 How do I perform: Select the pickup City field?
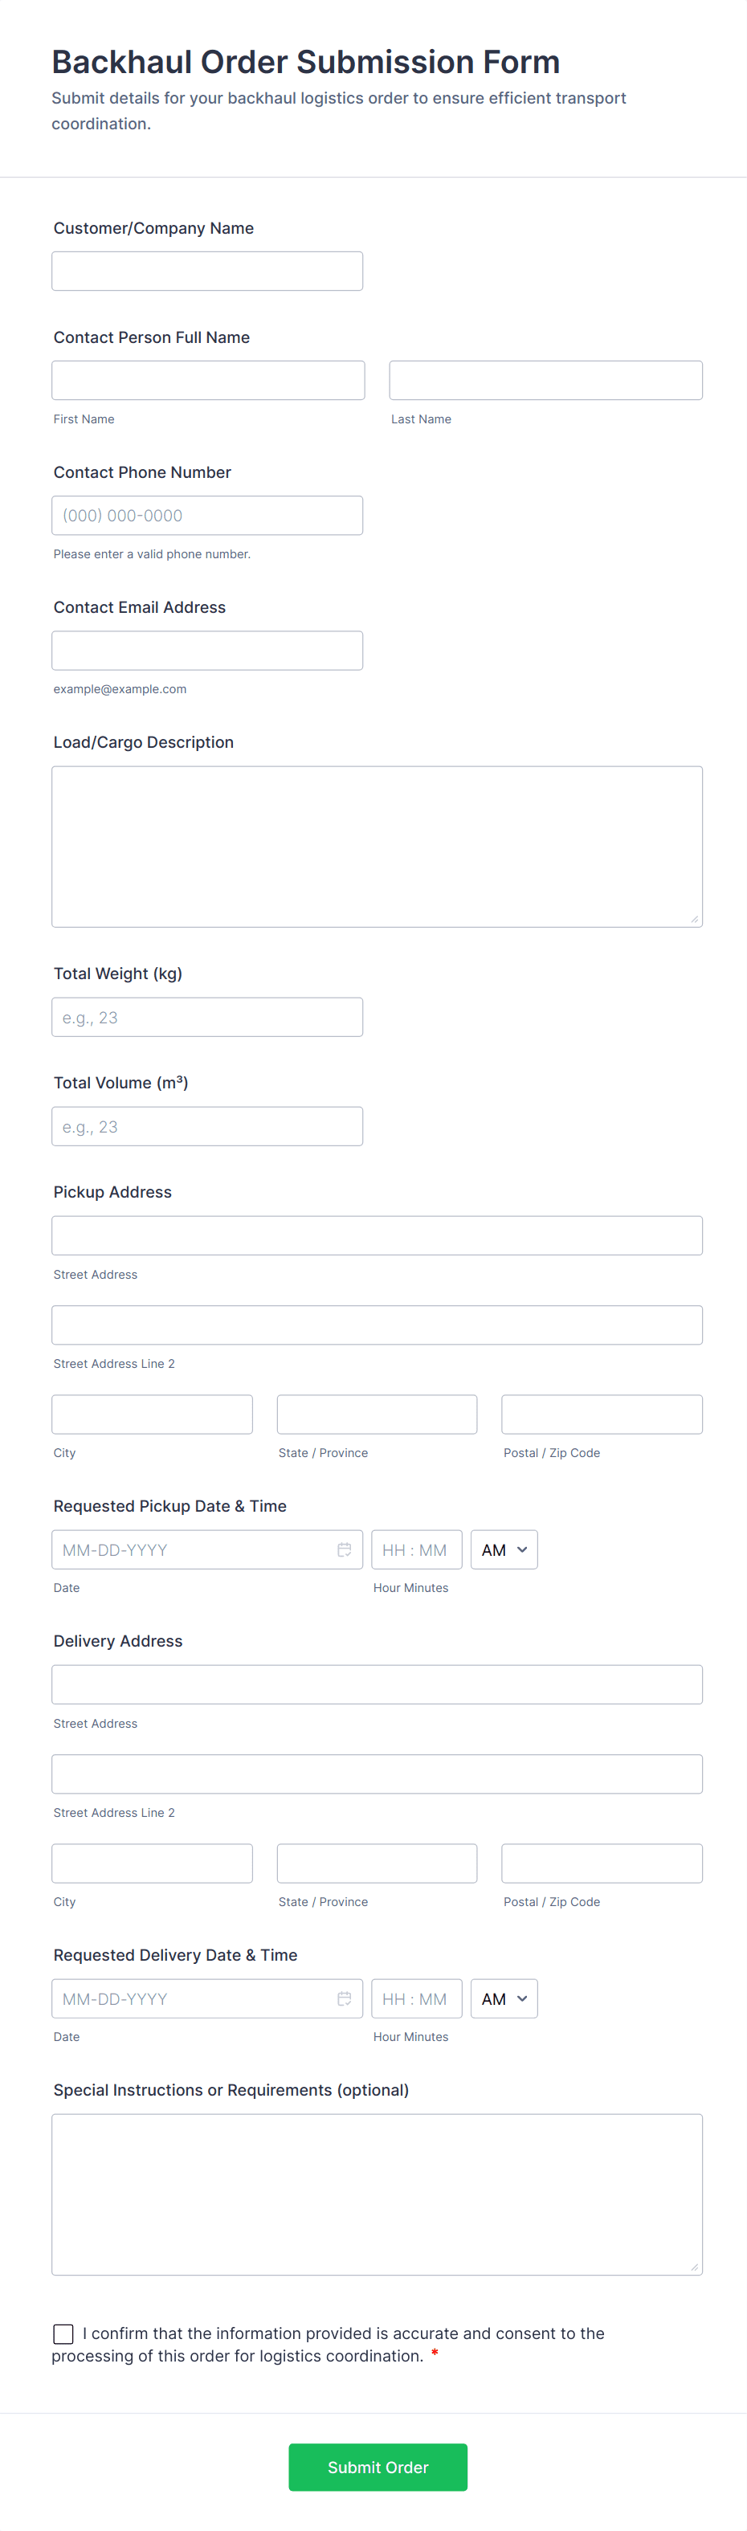(151, 1414)
